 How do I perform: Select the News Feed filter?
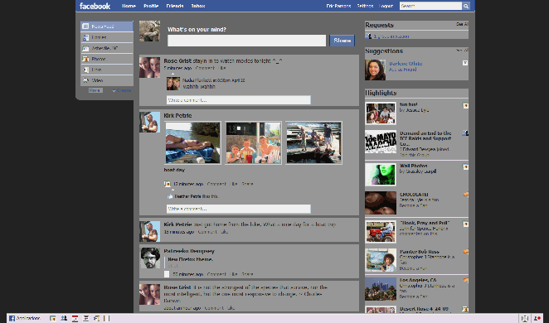[107, 27]
